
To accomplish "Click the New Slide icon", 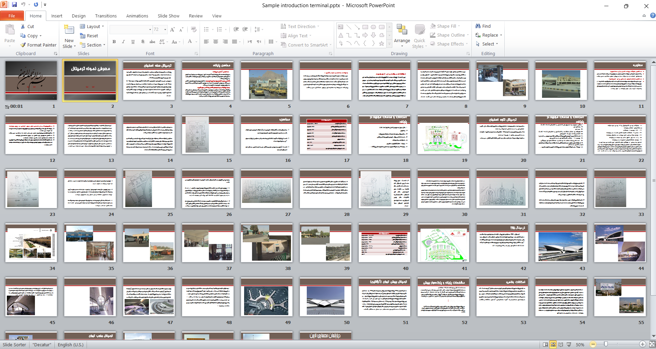I will pos(69,30).
